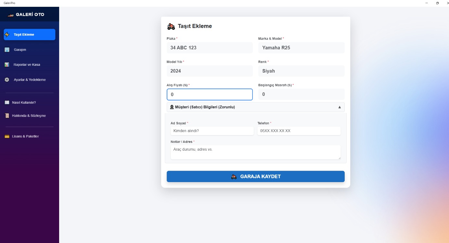Focus the Plaka input field

[210, 48]
